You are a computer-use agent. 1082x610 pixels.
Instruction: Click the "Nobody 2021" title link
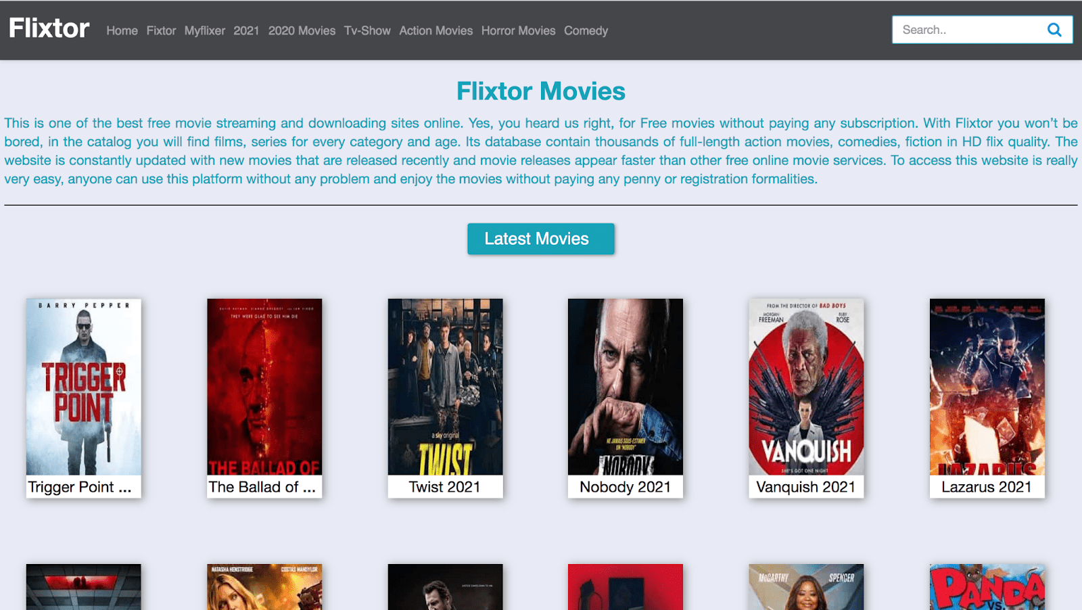pos(626,487)
